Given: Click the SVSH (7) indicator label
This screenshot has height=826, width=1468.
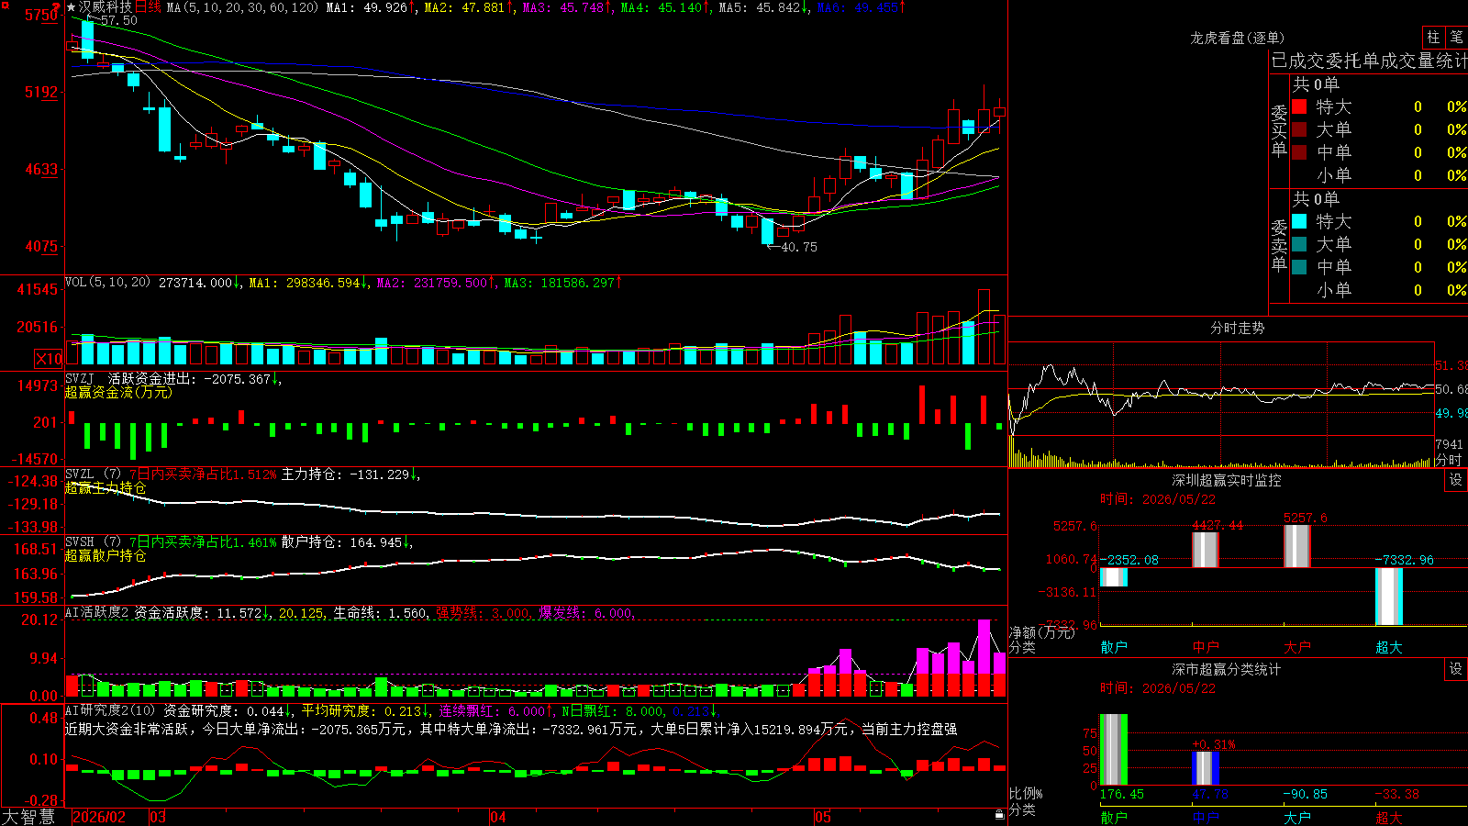Looking at the screenshot, I should click(x=93, y=541).
